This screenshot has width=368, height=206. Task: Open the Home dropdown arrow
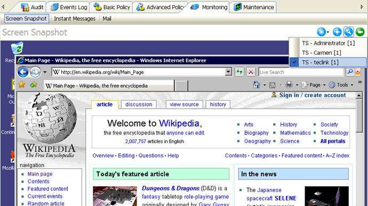pos(265,85)
